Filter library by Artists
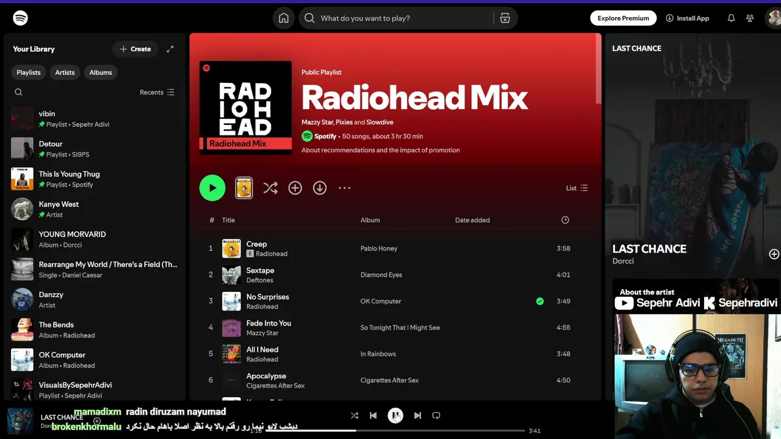The image size is (781, 439). (65, 73)
